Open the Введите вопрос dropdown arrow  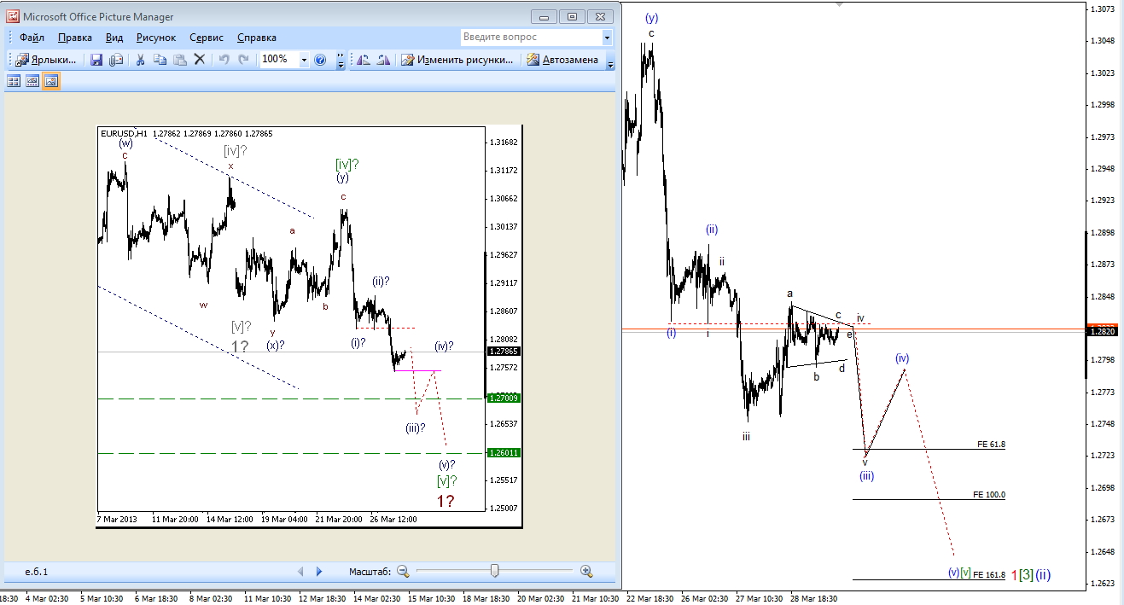(x=607, y=38)
